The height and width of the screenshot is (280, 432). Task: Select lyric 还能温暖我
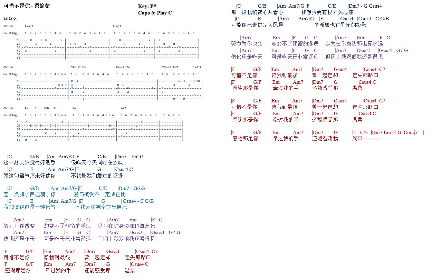325,138
